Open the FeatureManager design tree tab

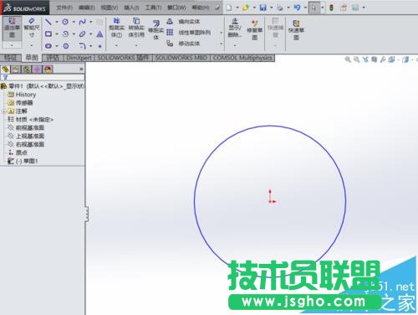(x=5, y=70)
